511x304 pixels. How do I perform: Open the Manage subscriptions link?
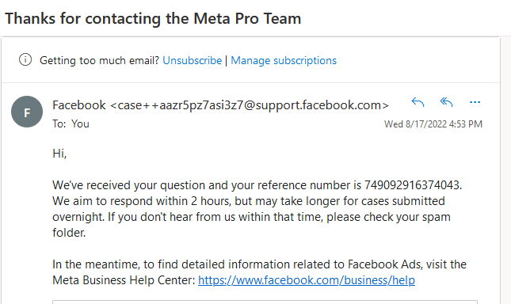[284, 60]
